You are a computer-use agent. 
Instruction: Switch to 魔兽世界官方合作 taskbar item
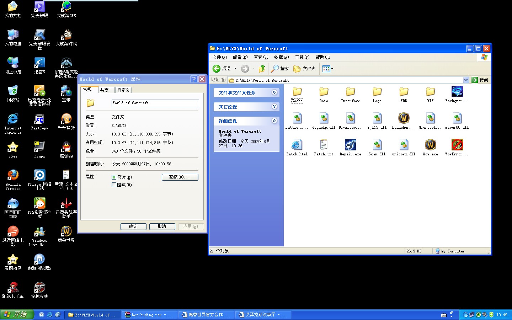206,315
